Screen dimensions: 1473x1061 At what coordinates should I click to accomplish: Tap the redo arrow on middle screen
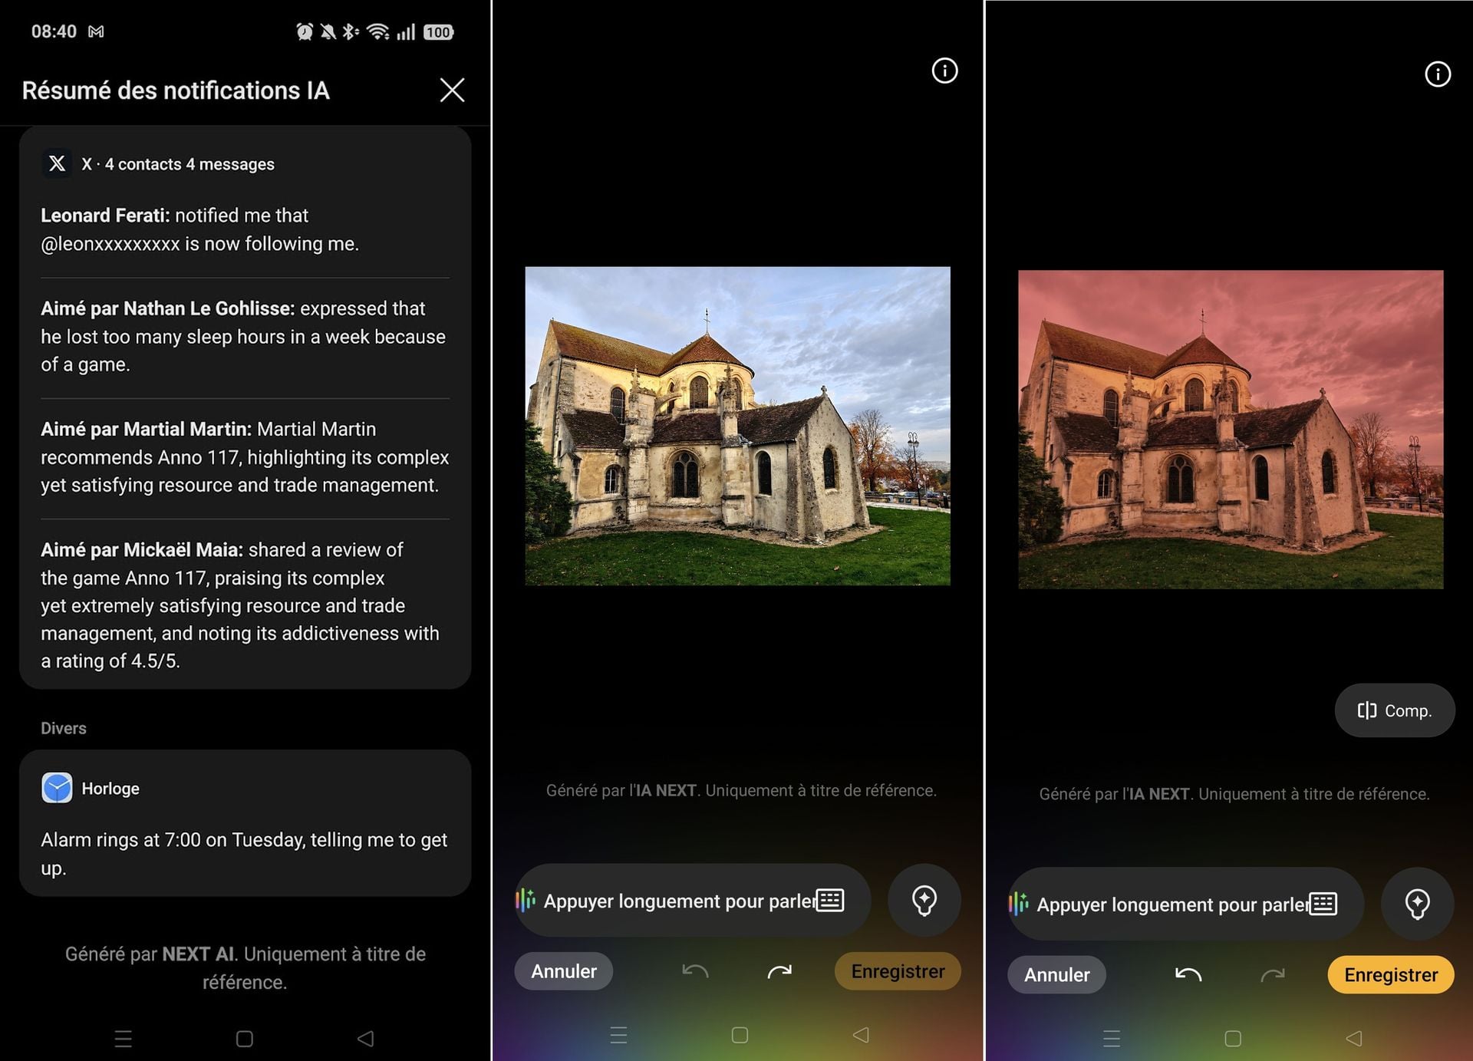click(x=779, y=971)
